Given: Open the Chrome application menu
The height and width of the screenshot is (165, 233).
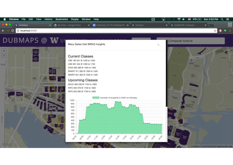Looking at the screenshot, I should coord(14,19).
